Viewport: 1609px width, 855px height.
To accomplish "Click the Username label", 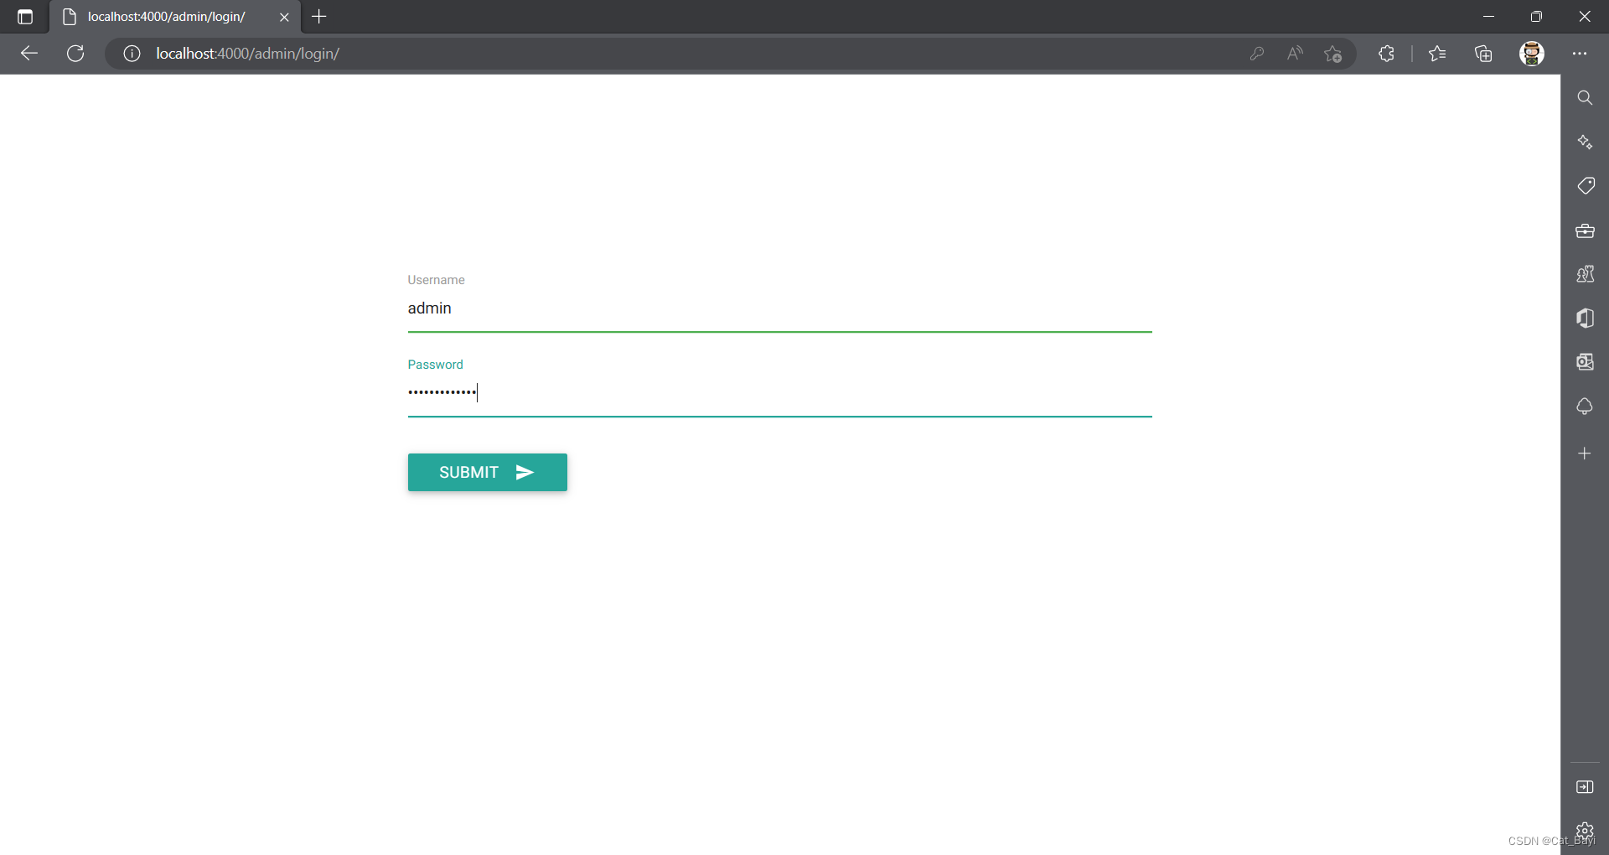I will click(436, 280).
